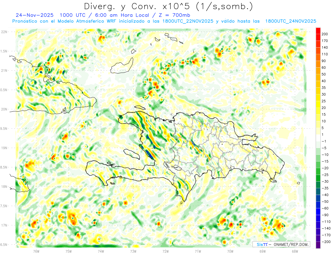Click the '20N' latitude label
331x255 pixels.
(4, 109)
